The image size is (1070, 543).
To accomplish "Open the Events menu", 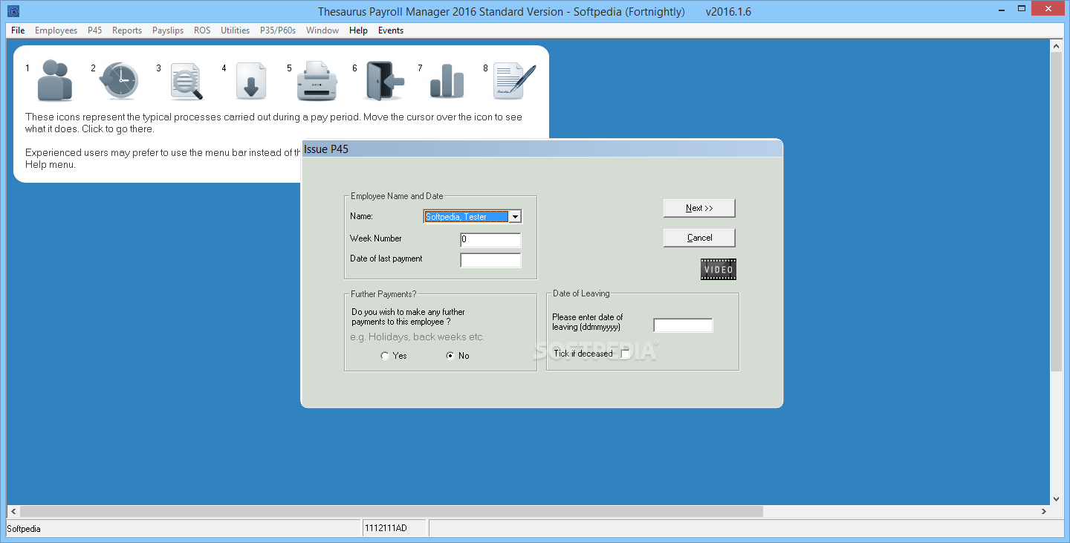I will click(391, 30).
